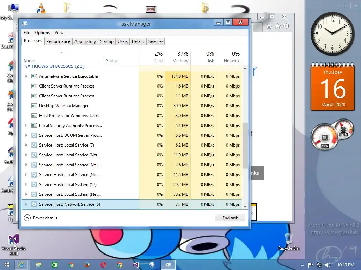Expand the Local Security Authority Process row
This screenshot has height=270, width=361.
pos(26,126)
